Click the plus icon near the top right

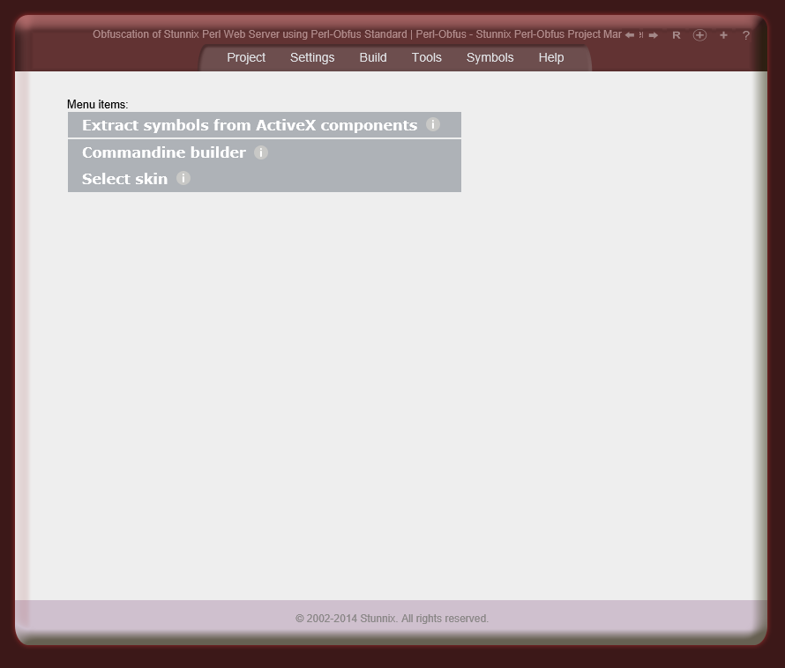(723, 35)
